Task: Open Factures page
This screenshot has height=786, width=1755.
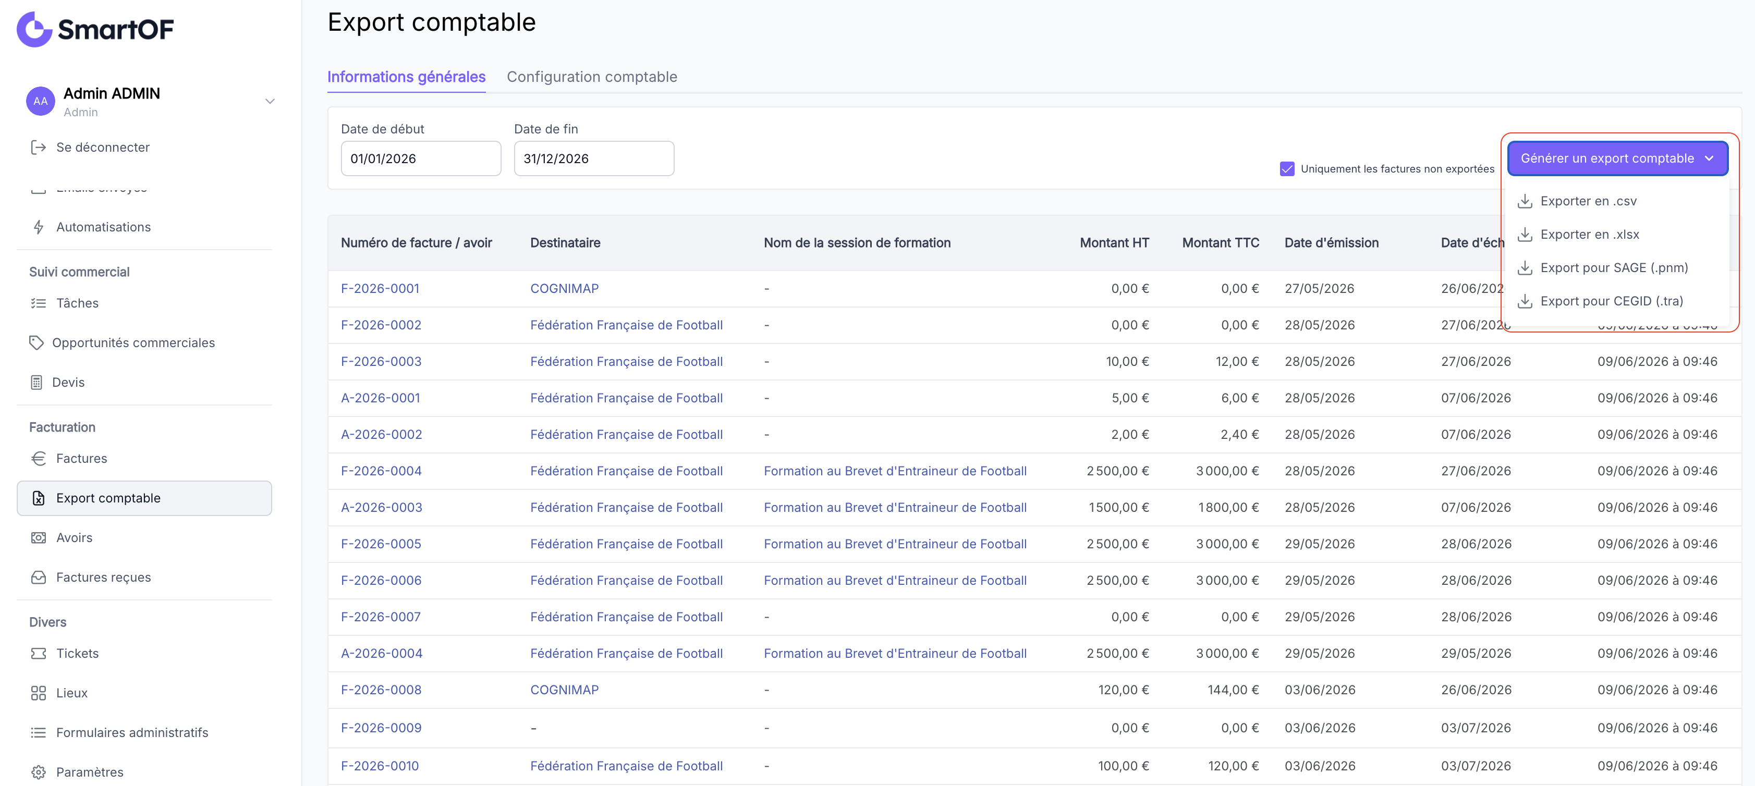Action: tap(81, 458)
